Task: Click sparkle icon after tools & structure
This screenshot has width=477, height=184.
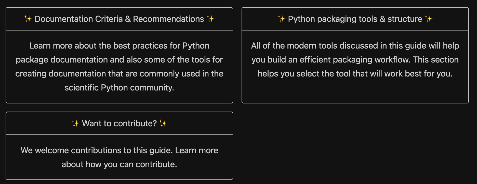Action: (429, 19)
